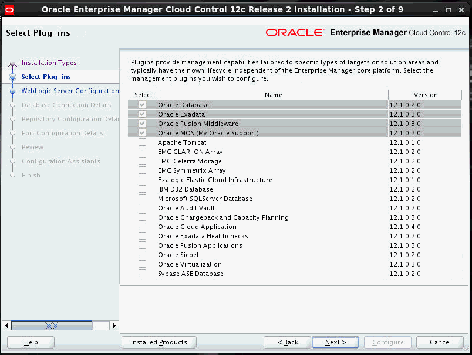
Task: Click the Oracle Siebel name text
Action: pyautogui.click(x=178, y=255)
